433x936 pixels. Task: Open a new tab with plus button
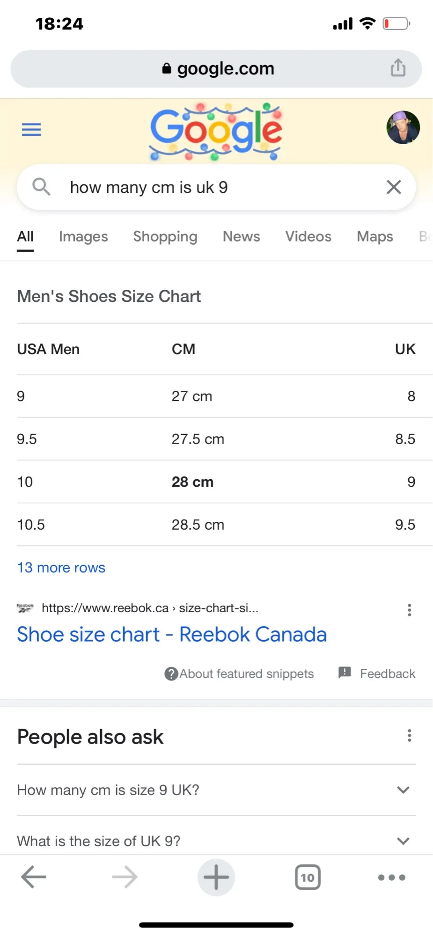click(x=216, y=877)
